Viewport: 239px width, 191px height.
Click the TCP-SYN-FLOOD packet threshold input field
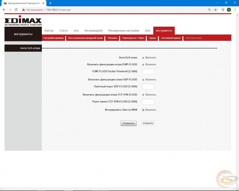coord(148,101)
